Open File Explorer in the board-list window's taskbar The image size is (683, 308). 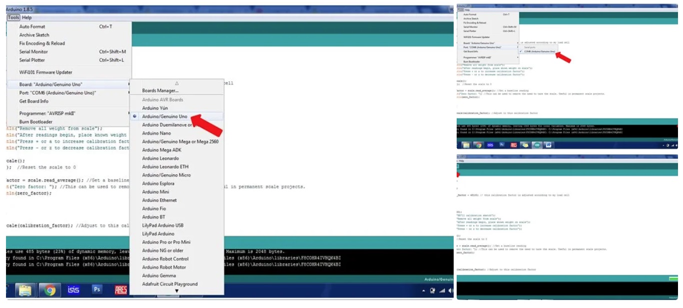[x=24, y=290]
